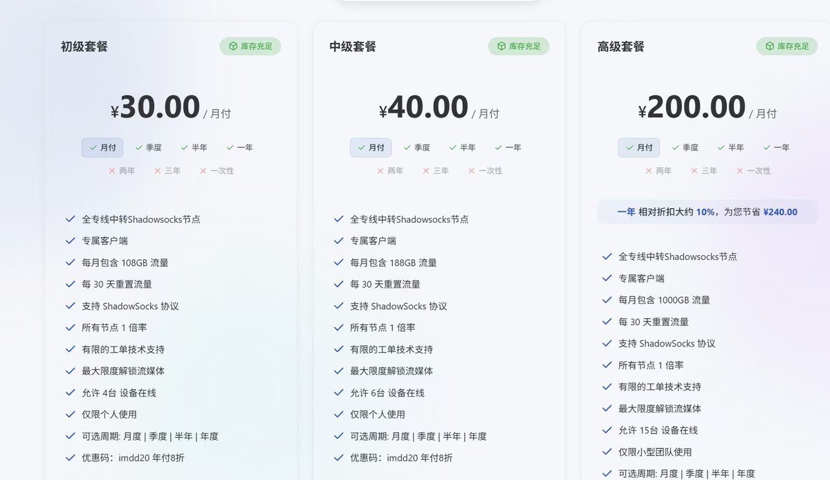Select 季度 billing in the 高级套餐 card
This screenshot has height=480, width=830.
coord(685,147)
